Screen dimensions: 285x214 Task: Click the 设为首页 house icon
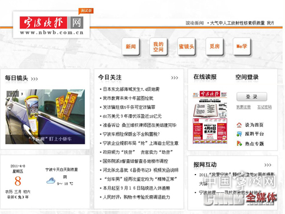239,125
